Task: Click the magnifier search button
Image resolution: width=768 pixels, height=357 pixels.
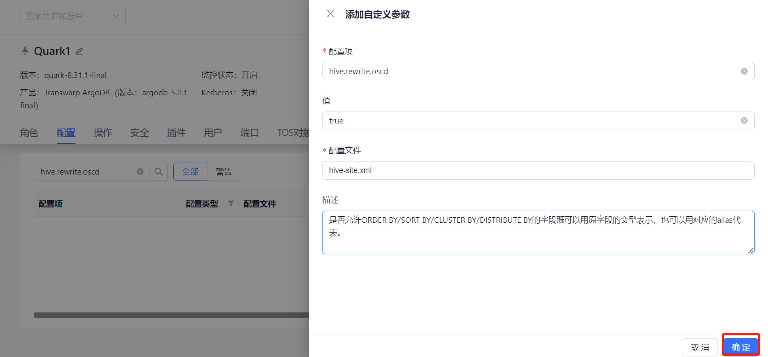Action: [x=158, y=172]
